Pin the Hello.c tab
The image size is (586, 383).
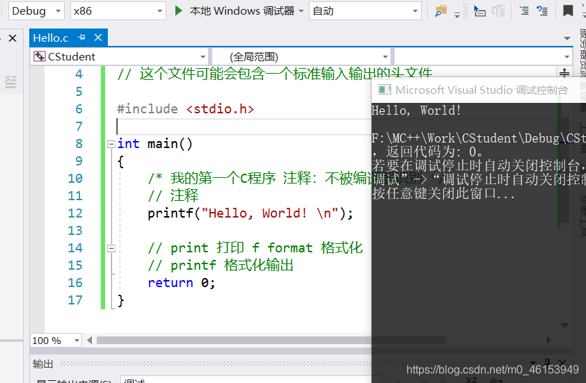[x=81, y=38]
